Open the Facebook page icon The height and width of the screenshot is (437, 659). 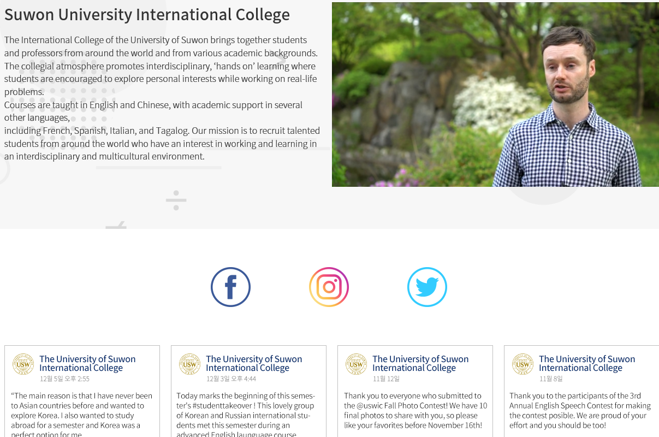(230, 287)
